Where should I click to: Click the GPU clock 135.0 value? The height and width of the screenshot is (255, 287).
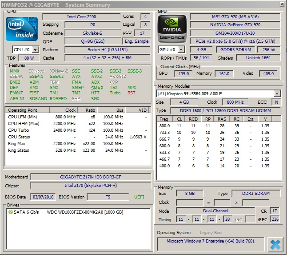pyautogui.click(x=183, y=73)
